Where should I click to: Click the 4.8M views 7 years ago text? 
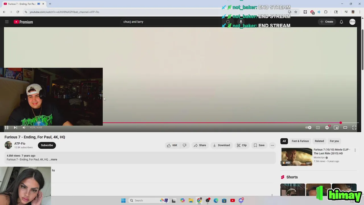[21, 156]
